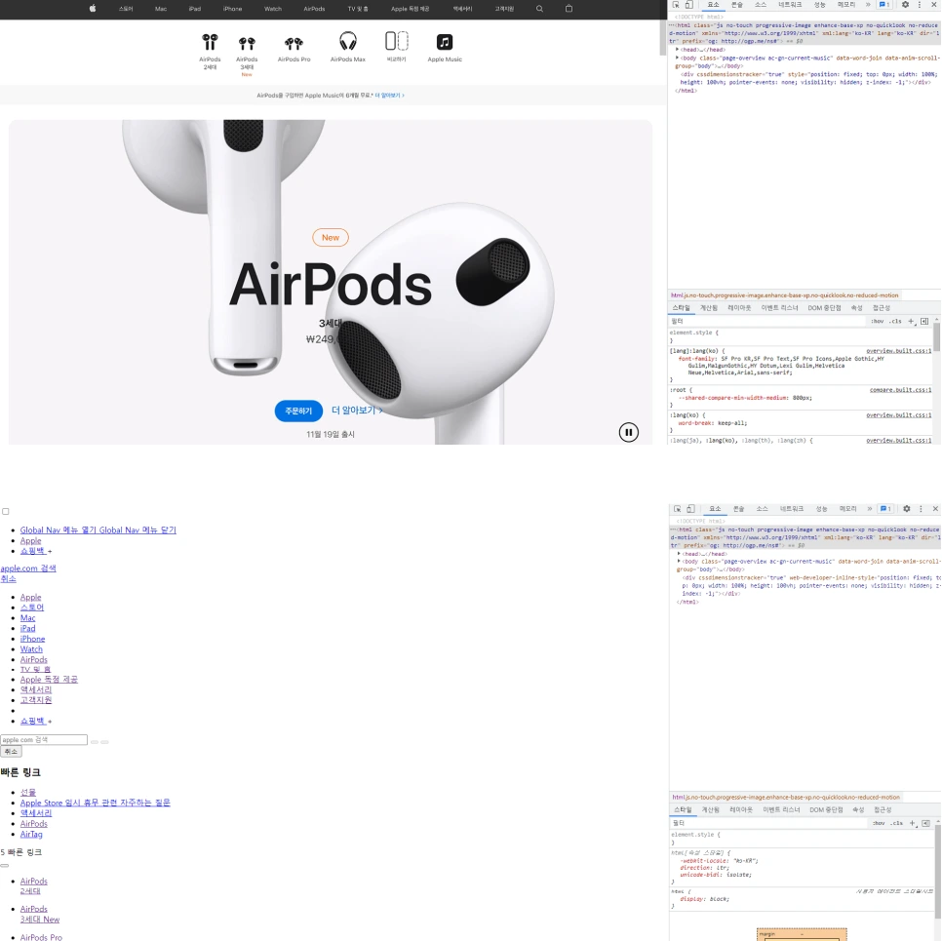Toggle the device toolbar icon in the lower DevTools
942x941 pixels.
[690, 509]
